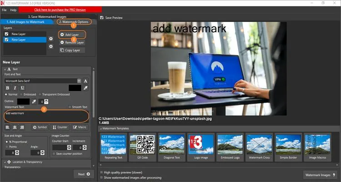Click the Save Preview disk icon
This screenshot has width=341, height=182.
[101, 18]
